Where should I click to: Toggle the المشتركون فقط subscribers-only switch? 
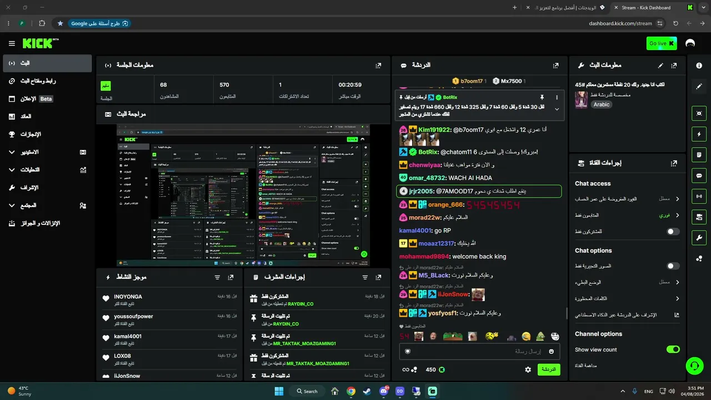[673, 231]
